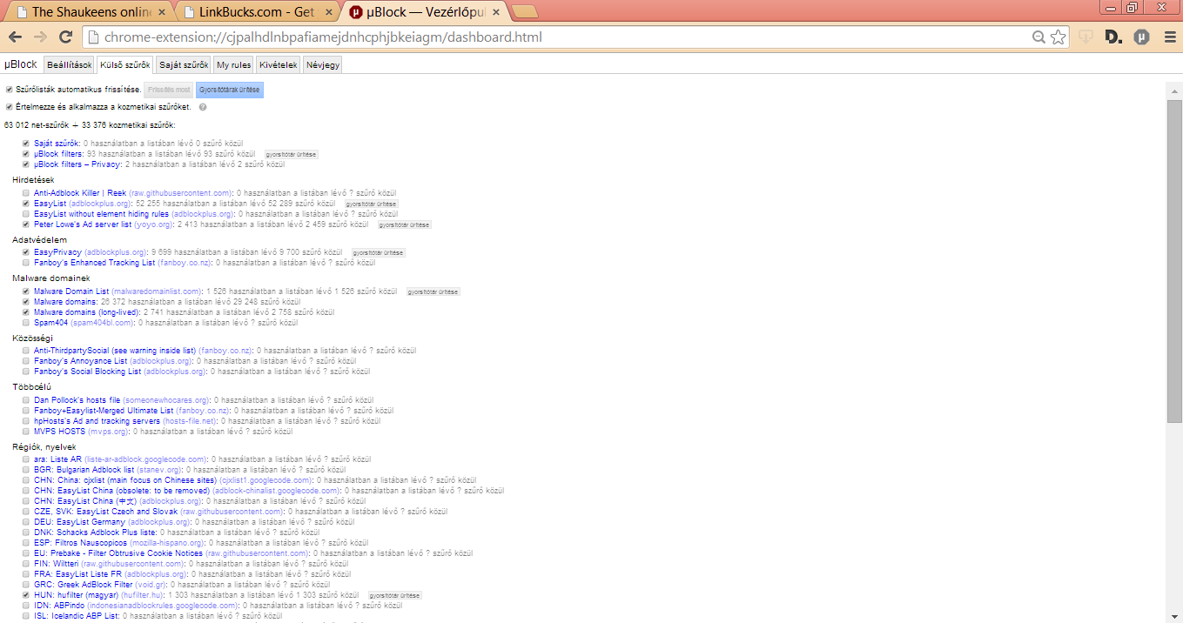Toggle Szűrőlisták automatikus frissítése checkbox
Screen dimensions: 1183x623
click(x=10, y=90)
